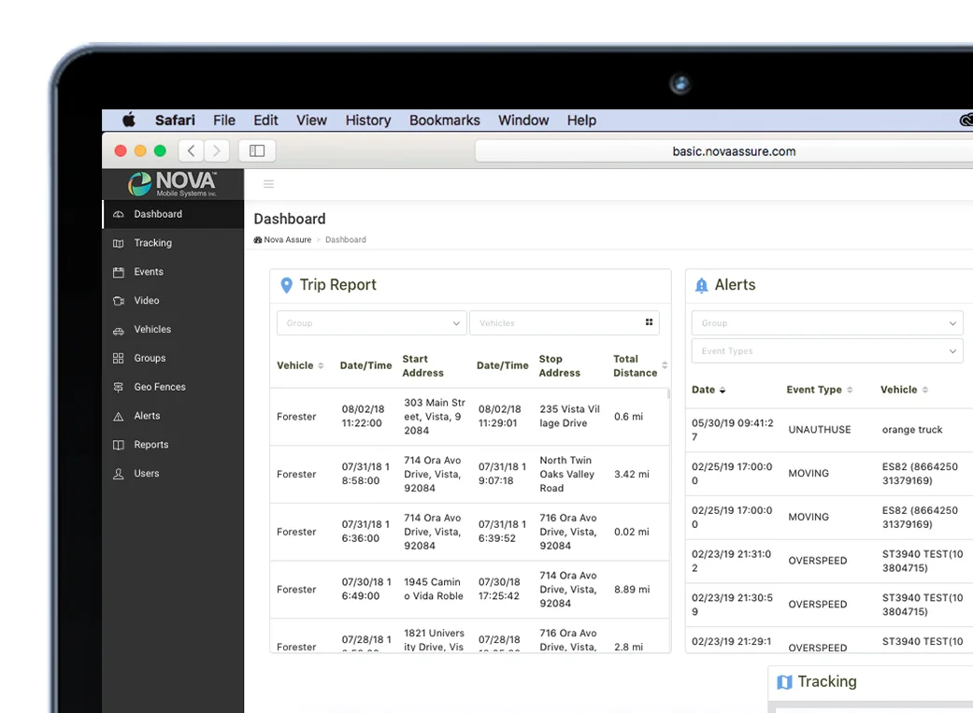Go to Reports in the sidebar
The image size is (973, 713).
pos(150,444)
